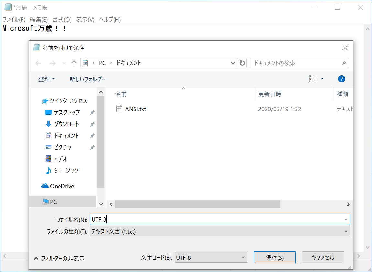Expand the address bar history dropdown
This screenshot has width=372, height=272.
[x=233, y=63]
